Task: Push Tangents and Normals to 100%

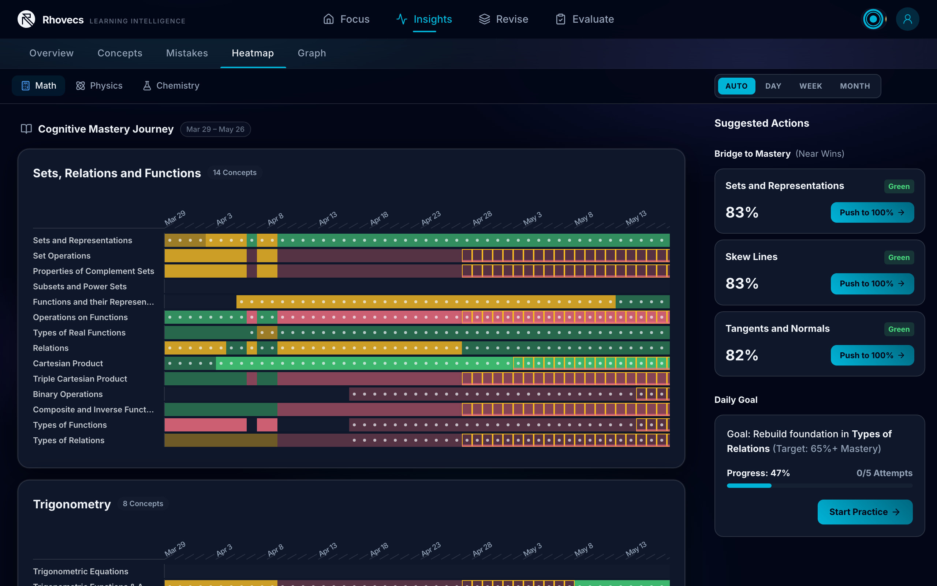Action: pos(872,355)
